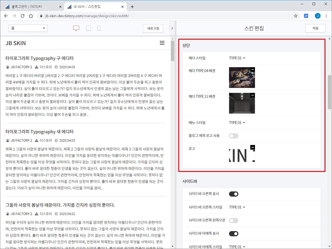The image size is (332, 249).
Task: Remove the 헤더 TYPE 11 배경 image
Action: tap(253, 95)
